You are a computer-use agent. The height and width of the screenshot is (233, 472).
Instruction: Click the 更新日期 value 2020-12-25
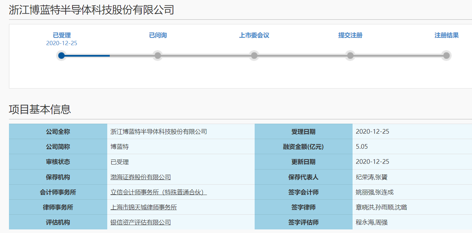pos(372,162)
